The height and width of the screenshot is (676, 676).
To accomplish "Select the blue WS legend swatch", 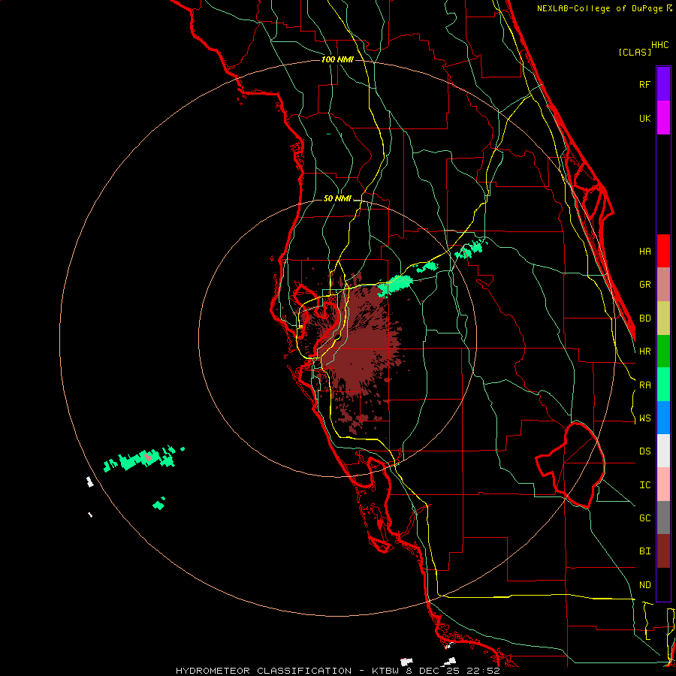I will [x=663, y=418].
